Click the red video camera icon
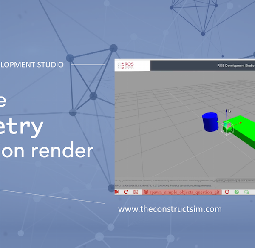This screenshot has height=248, width=255. tap(117, 192)
